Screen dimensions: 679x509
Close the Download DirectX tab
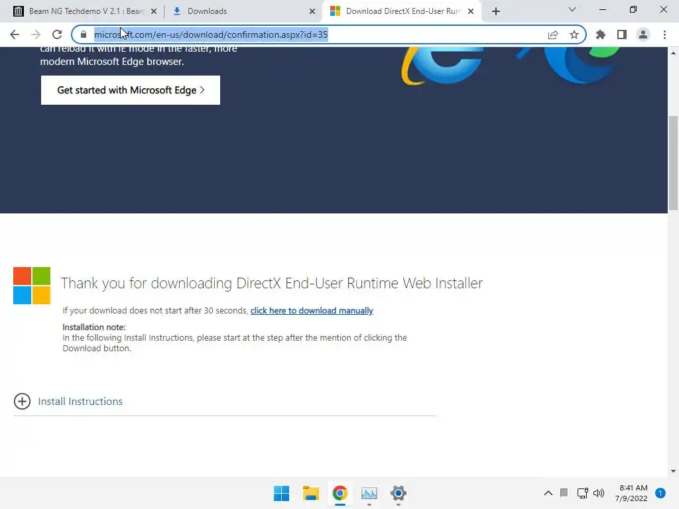pos(471,11)
